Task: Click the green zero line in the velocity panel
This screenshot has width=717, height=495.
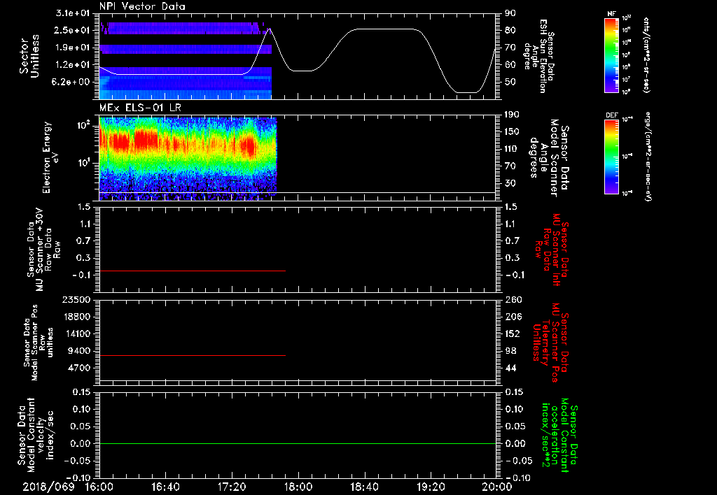Action: coord(298,443)
